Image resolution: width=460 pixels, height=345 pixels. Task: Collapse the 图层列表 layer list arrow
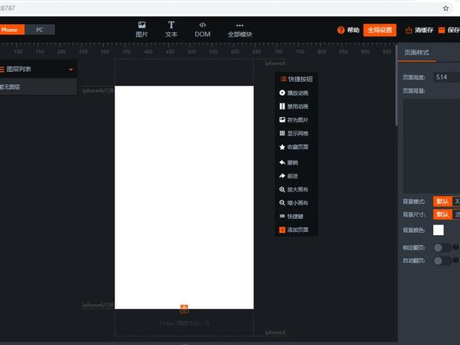pos(71,70)
